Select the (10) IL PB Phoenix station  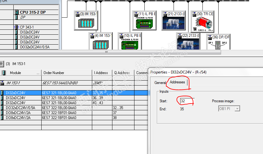pyautogui.click(x=130, y=41)
